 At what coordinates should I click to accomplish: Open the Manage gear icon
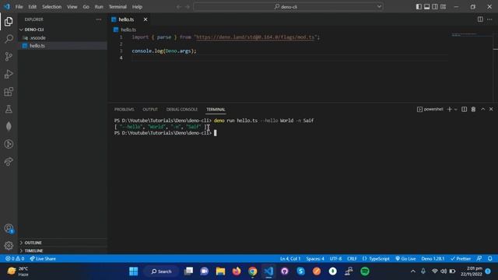point(9,246)
